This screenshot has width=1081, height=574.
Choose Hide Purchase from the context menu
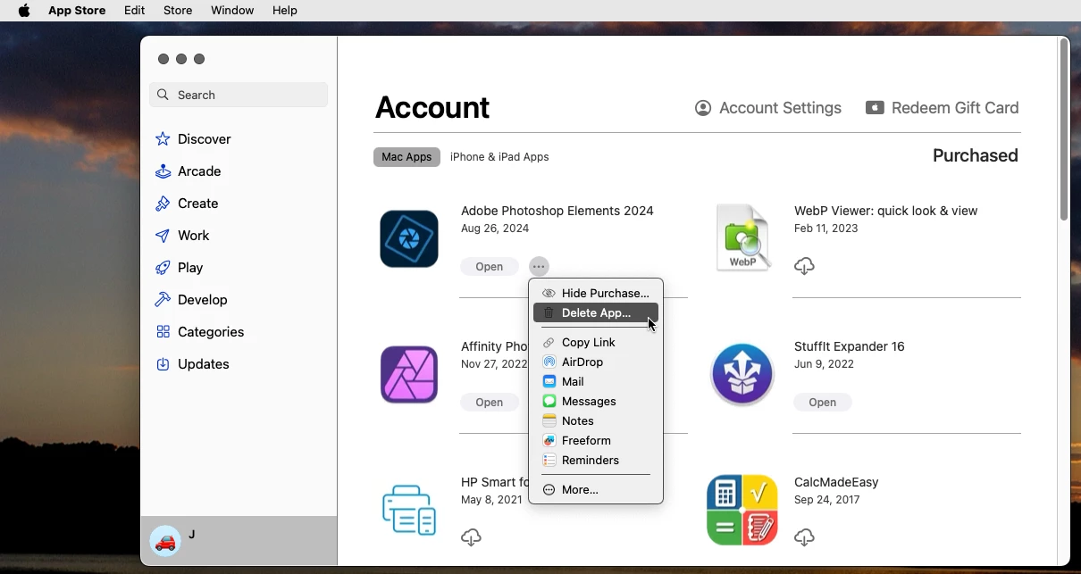[x=596, y=293]
